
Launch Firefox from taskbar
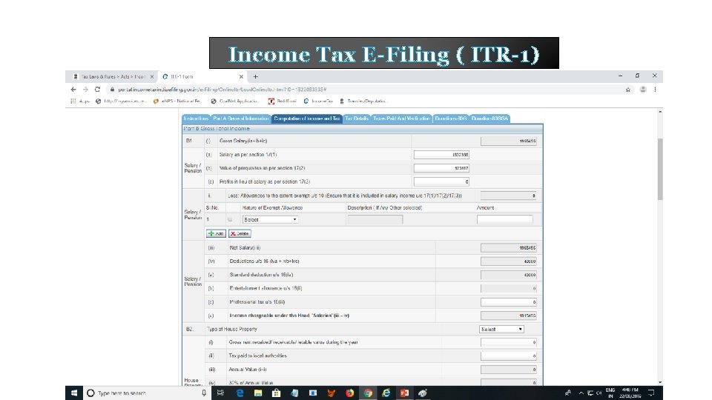click(x=349, y=393)
